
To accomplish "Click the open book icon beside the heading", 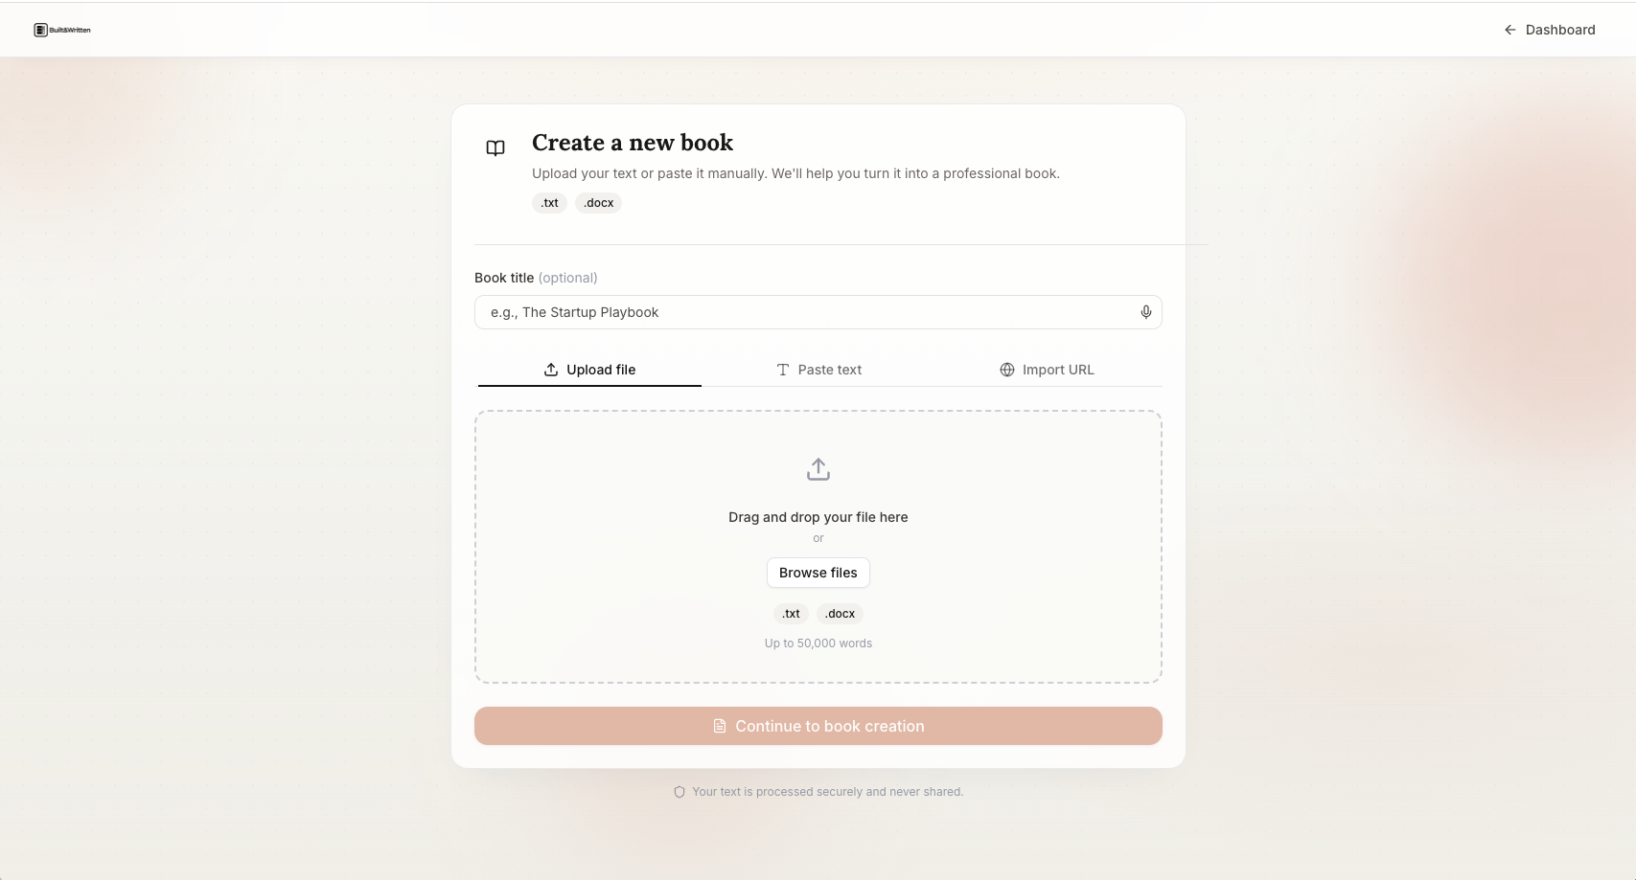I will (495, 148).
